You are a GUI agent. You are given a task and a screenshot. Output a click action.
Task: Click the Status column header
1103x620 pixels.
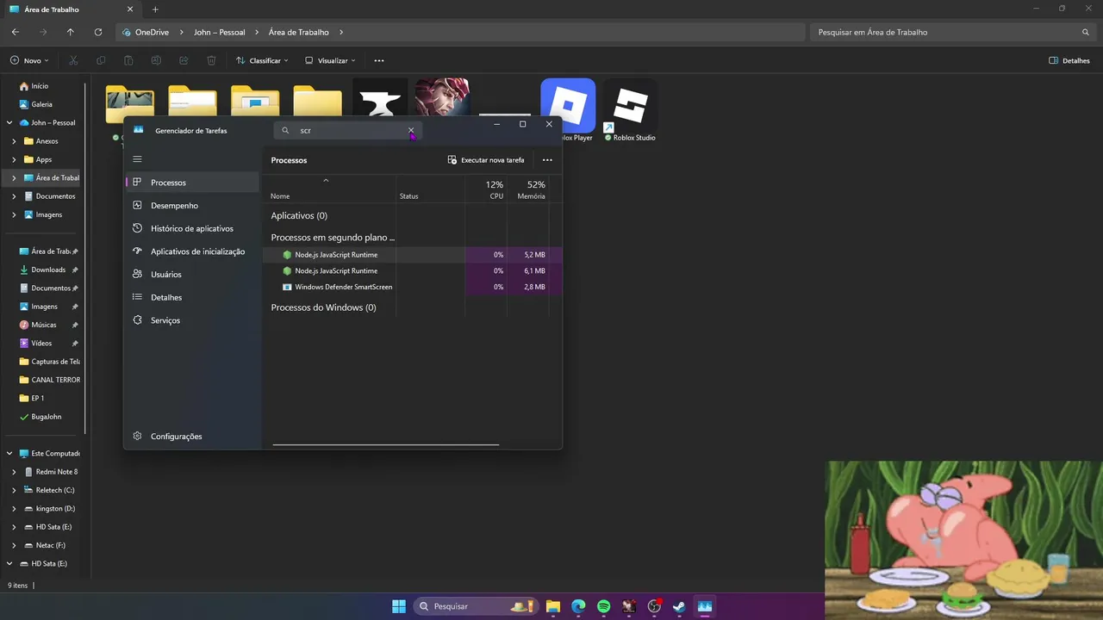pyautogui.click(x=430, y=189)
